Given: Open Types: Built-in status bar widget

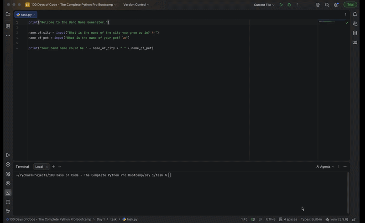Looking at the screenshot, I should coord(311,219).
